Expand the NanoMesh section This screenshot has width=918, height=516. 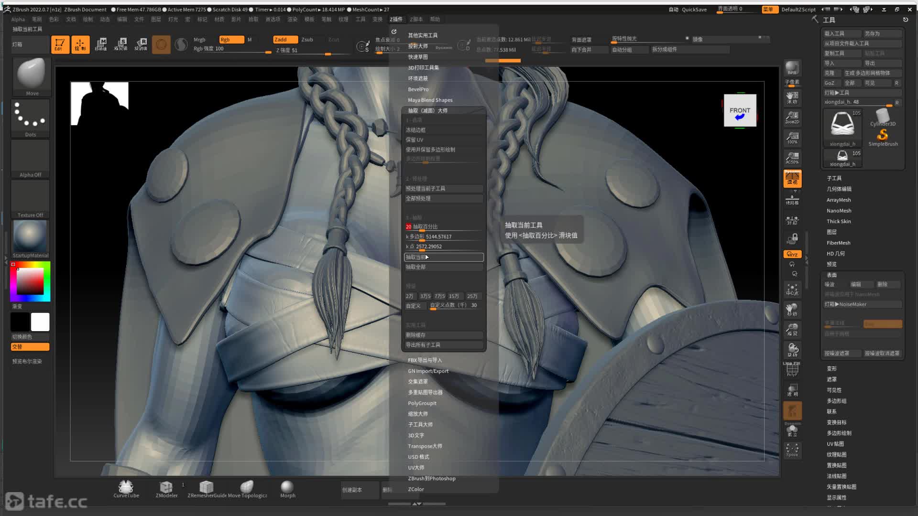tap(839, 211)
